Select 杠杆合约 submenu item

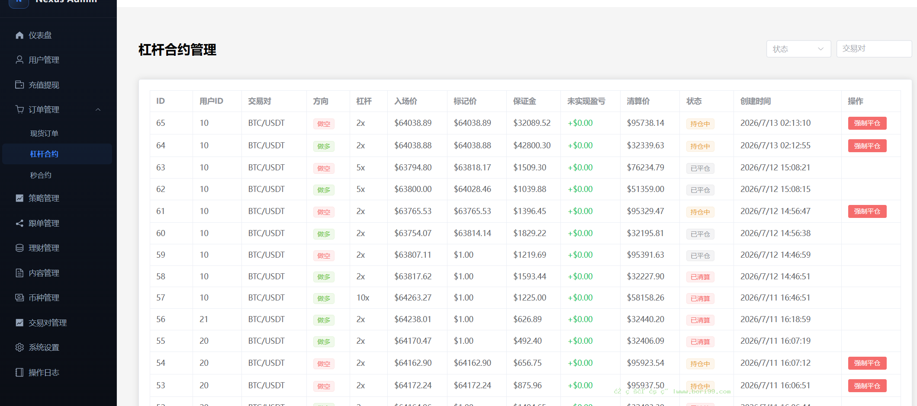[57, 154]
